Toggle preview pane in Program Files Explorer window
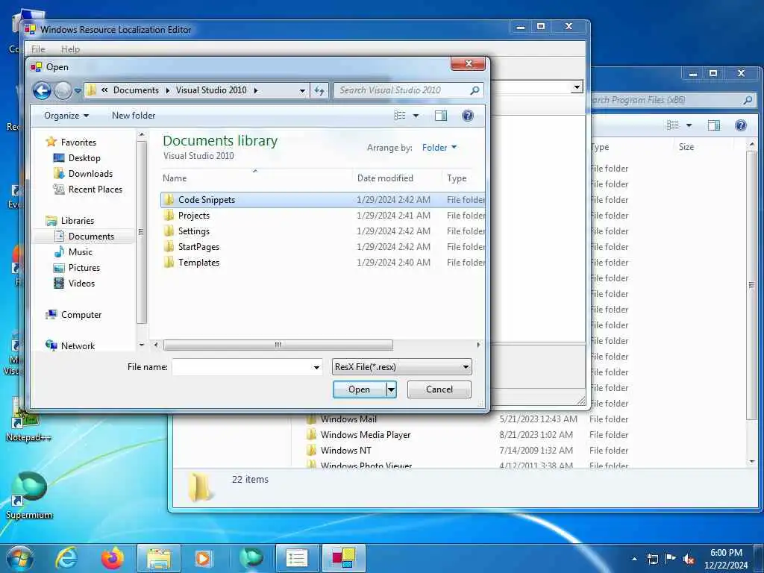This screenshot has width=764, height=573. pos(714,125)
